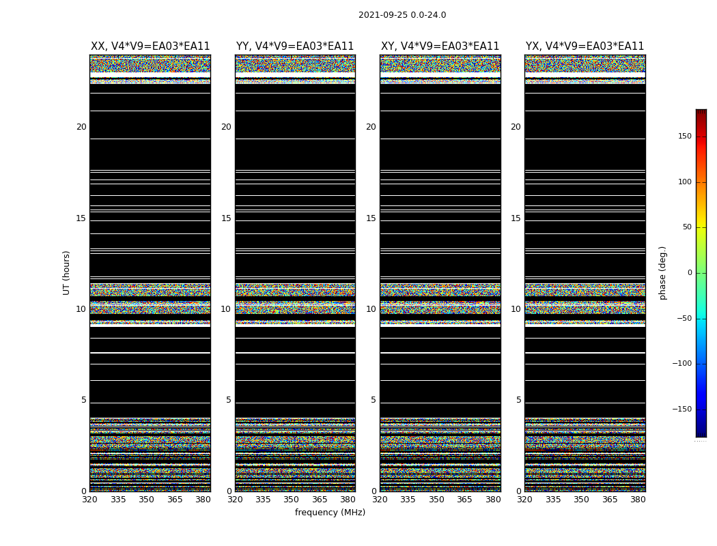Click the 320 frequency tick under XX panel
This screenshot has height=546, width=717.
[89, 500]
